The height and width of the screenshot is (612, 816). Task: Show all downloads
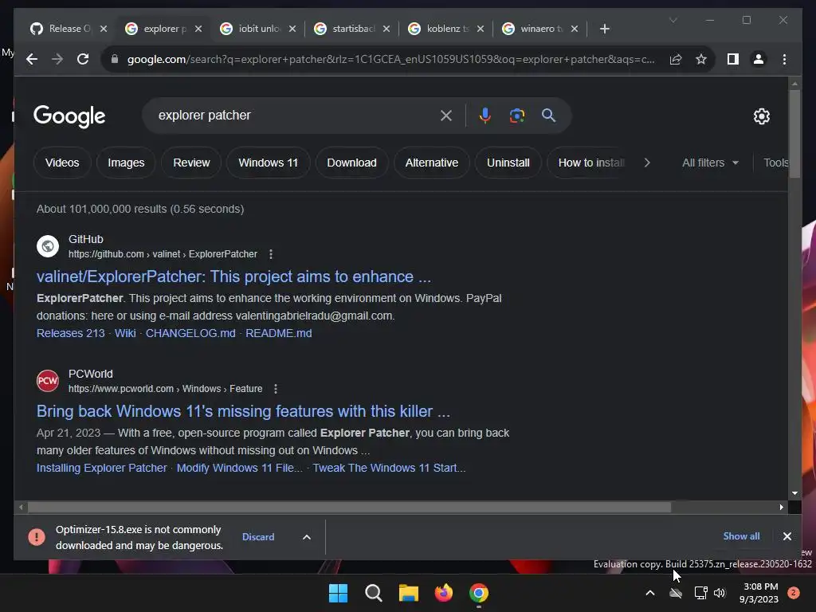(742, 536)
